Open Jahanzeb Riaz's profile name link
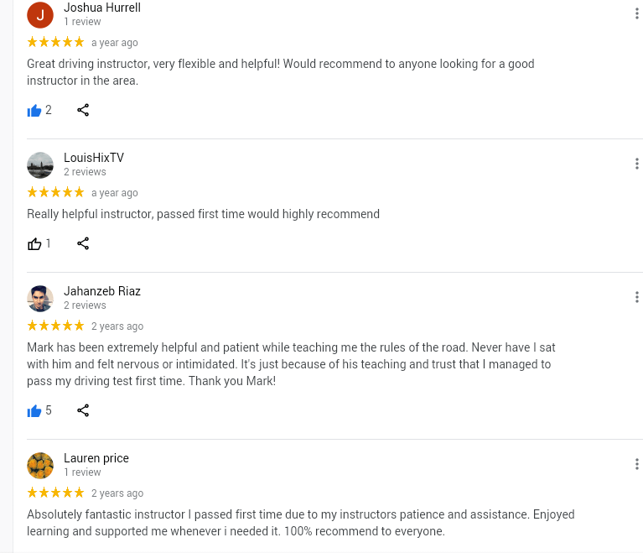Screen dimensions: 643x553 (102, 291)
